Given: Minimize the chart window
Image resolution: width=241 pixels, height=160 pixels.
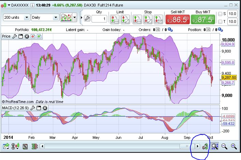Looking at the screenshot, I should (x=226, y=6).
